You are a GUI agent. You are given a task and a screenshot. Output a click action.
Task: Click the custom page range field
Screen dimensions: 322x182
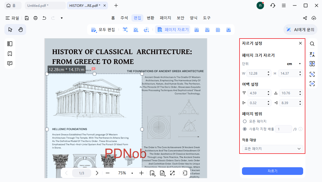click(x=283, y=129)
